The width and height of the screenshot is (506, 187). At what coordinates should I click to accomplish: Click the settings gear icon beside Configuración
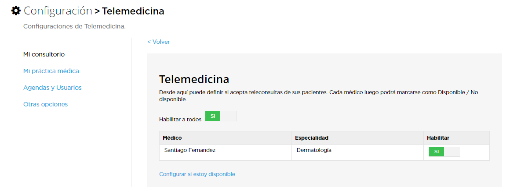coord(15,11)
